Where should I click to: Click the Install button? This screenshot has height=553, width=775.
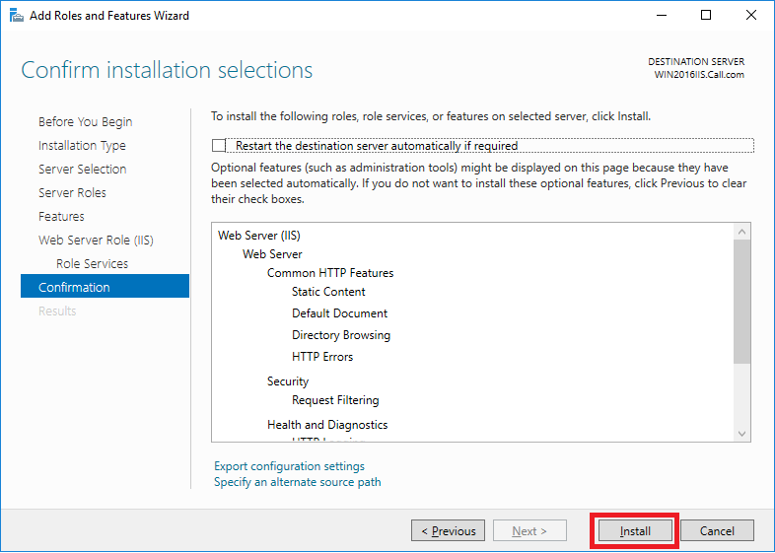click(x=635, y=530)
